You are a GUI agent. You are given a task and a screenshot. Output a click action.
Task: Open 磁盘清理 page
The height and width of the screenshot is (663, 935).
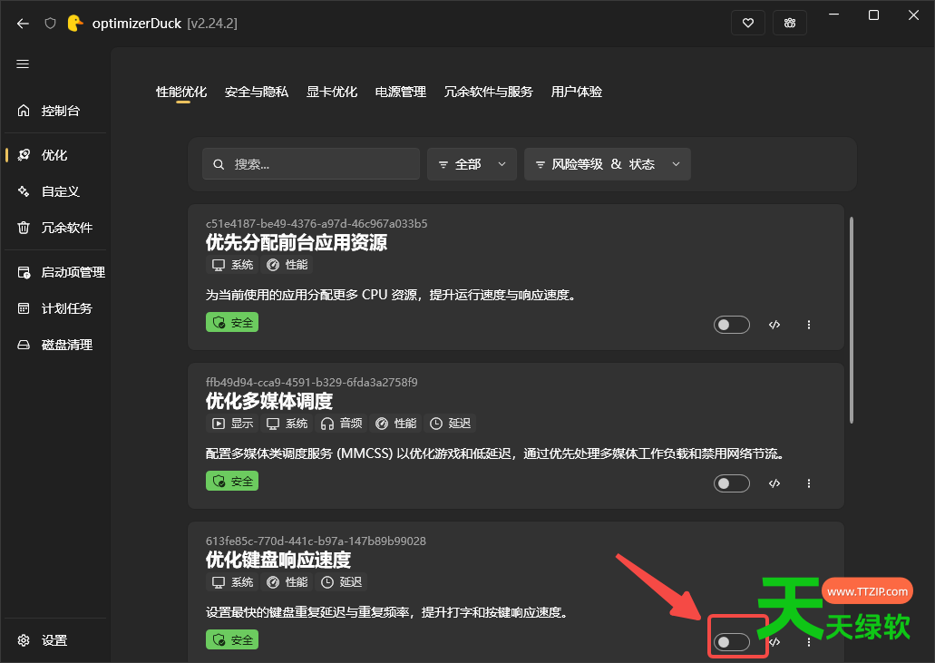[54, 346]
